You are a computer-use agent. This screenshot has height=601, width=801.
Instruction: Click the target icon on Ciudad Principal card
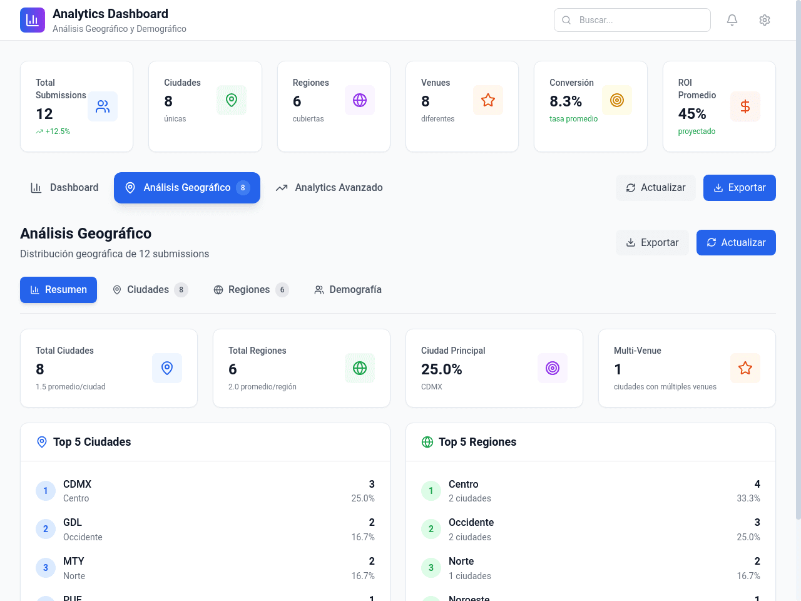(x=553, y=368)
